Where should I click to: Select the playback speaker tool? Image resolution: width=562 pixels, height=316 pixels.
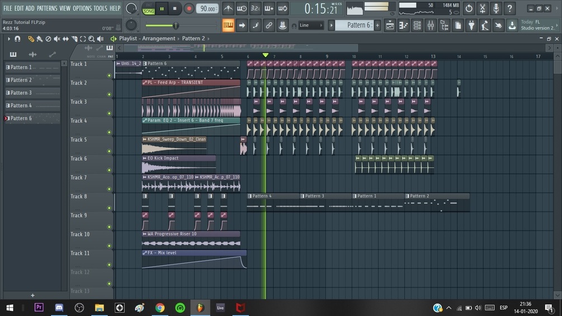pos(100,39)
